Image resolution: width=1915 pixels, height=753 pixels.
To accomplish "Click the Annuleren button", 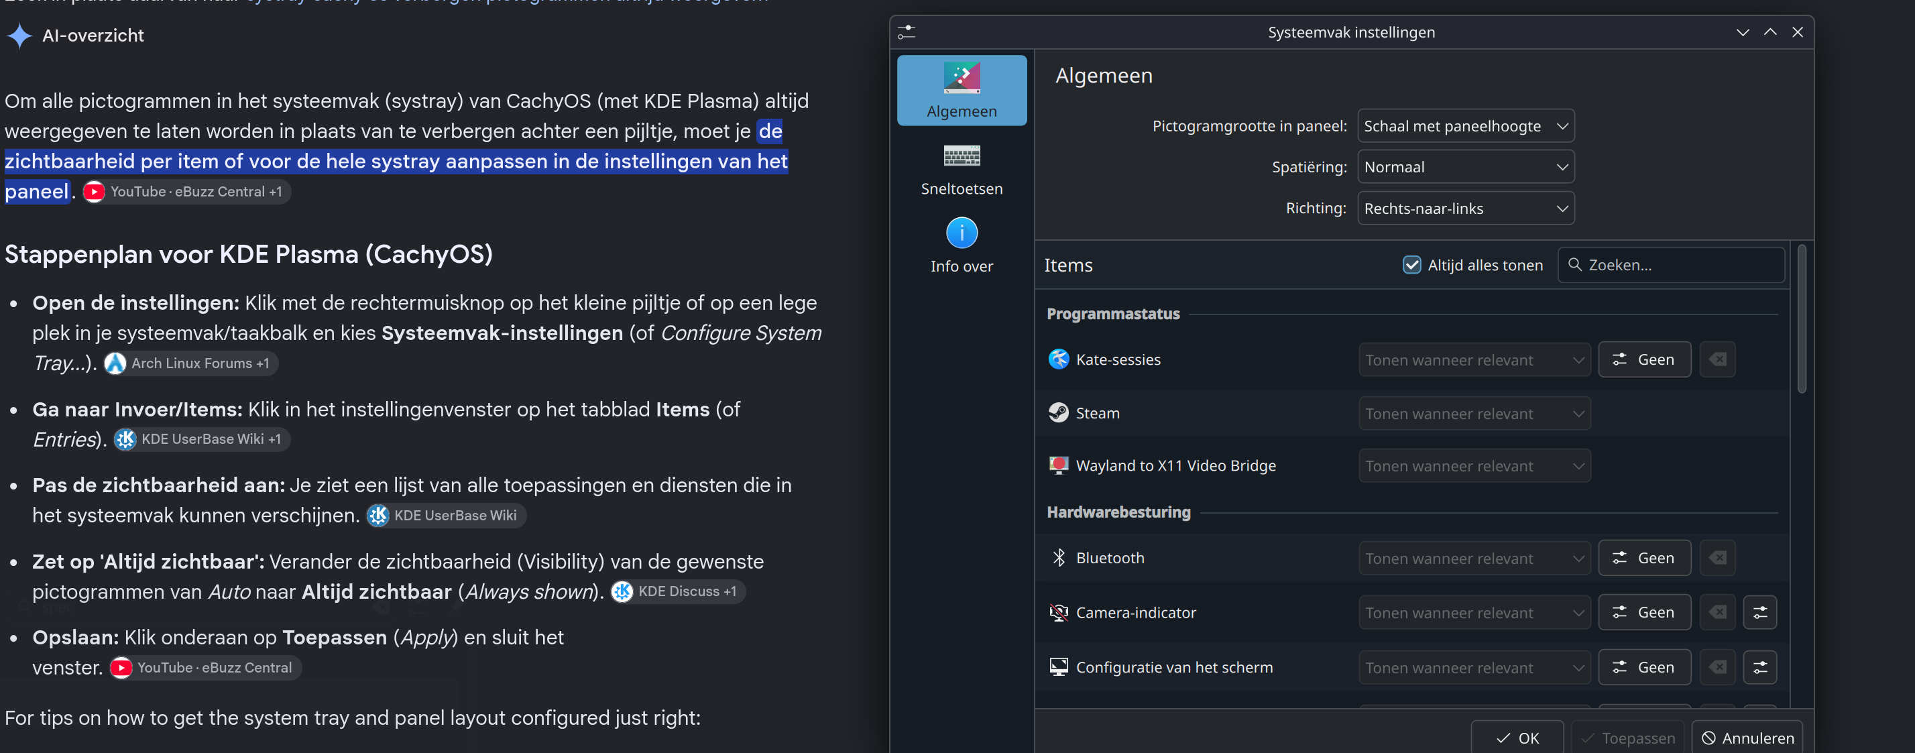I will (x=1747, y=738).
